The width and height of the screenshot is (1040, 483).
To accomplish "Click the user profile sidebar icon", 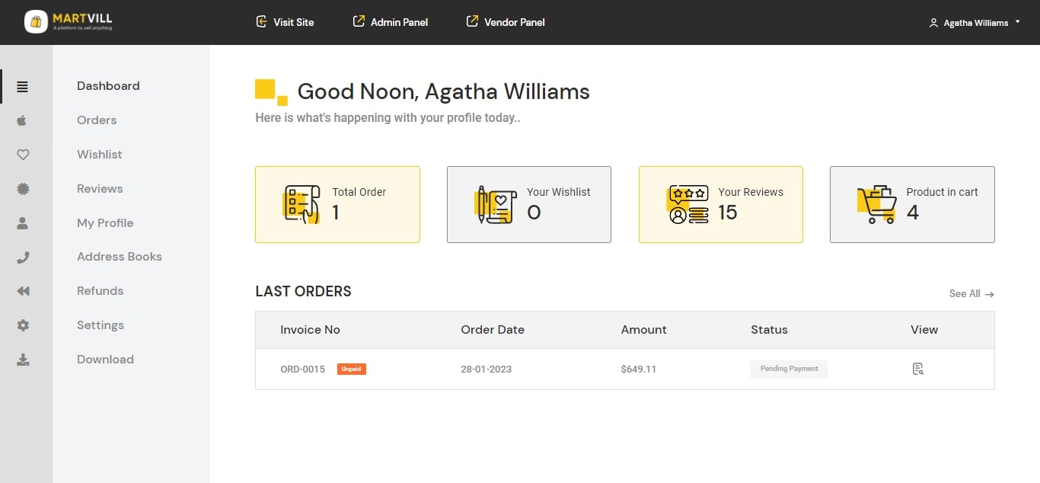I will (x=23, y=223).
